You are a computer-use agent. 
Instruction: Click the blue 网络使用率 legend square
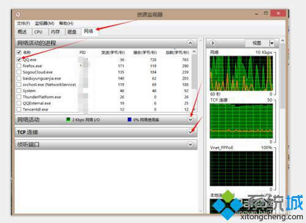point(129,120)
